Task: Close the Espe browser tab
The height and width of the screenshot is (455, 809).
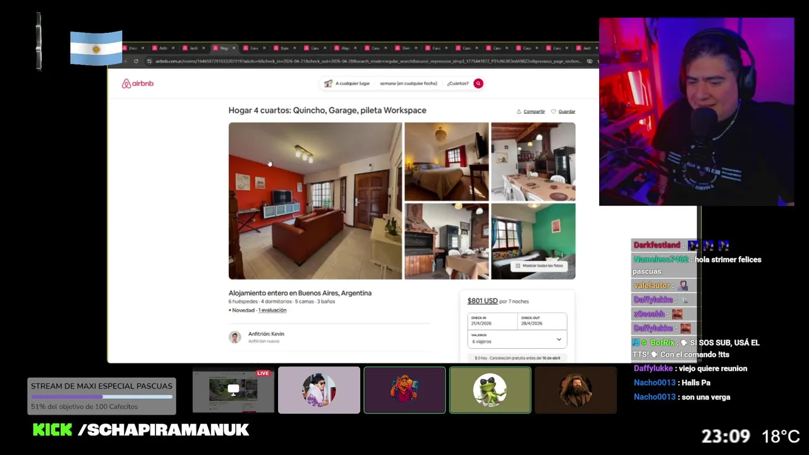Action: click(x=295, y=48)
